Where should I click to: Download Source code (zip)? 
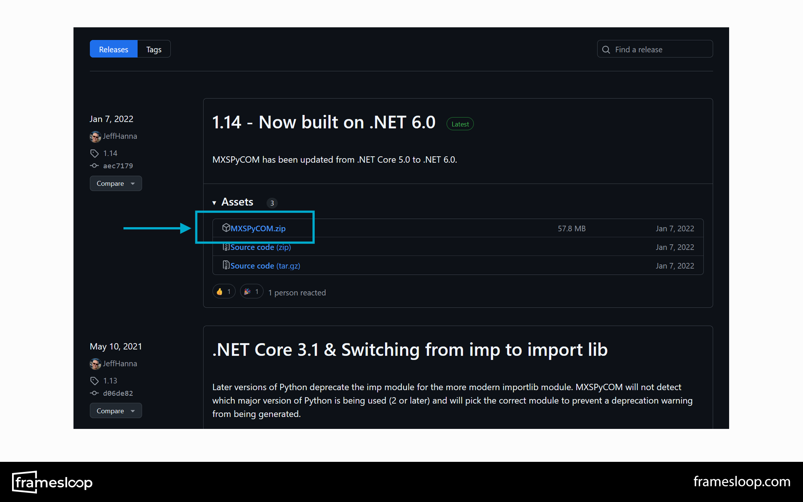coord(261,247)
